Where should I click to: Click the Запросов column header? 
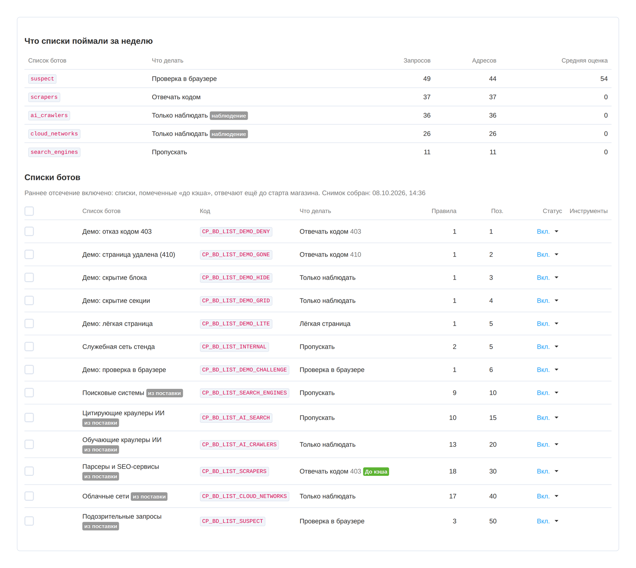(x=417, y=60)
